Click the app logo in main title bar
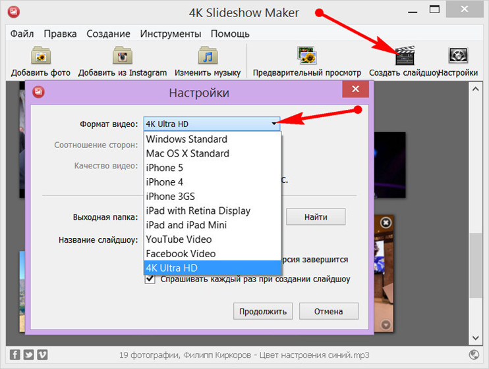Viewport: 489px width, 369px height. 14,12
